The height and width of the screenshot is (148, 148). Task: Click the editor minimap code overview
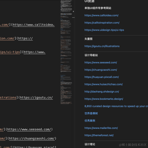tap(66, 52)
